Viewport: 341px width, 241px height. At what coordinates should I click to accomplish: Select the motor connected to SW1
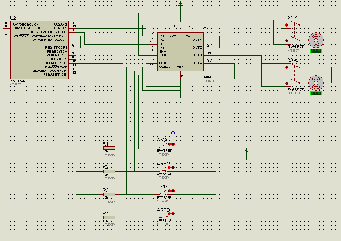pos(316,40)
